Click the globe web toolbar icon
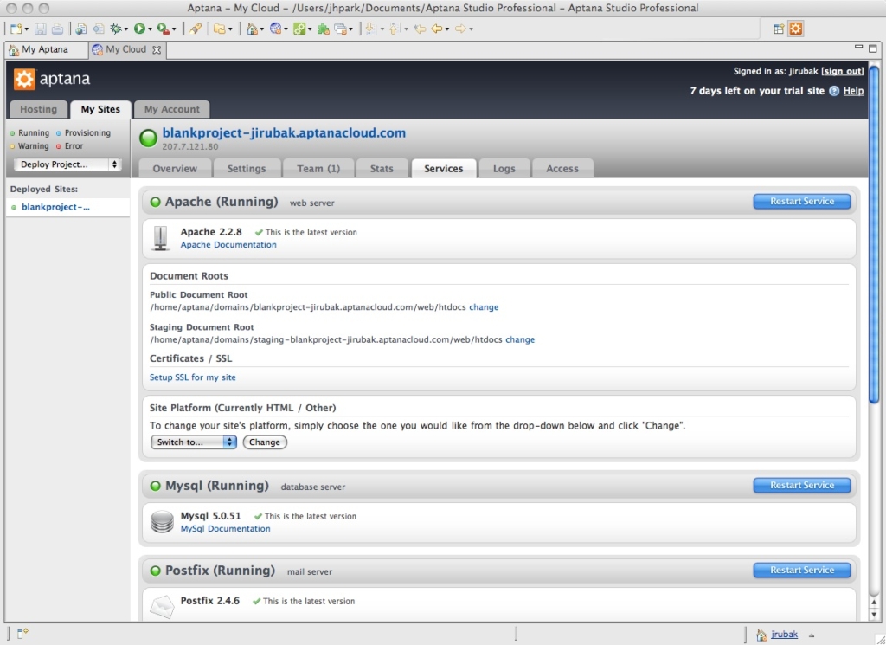886x645 pixels. point(276,29)
